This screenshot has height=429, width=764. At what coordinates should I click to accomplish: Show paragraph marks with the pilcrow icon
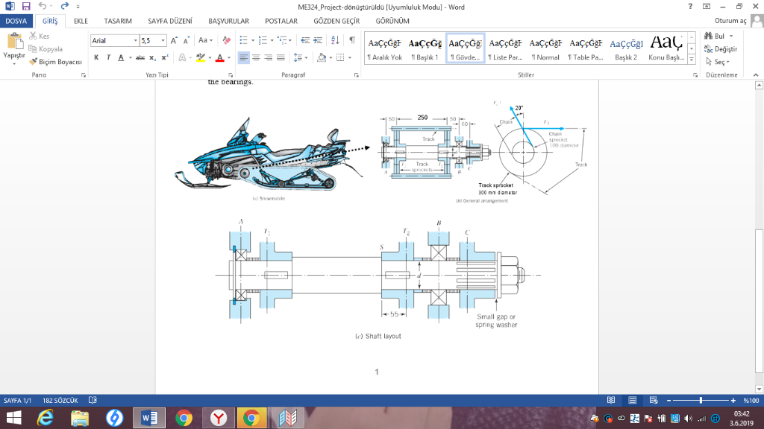click(x=352, y=40)
